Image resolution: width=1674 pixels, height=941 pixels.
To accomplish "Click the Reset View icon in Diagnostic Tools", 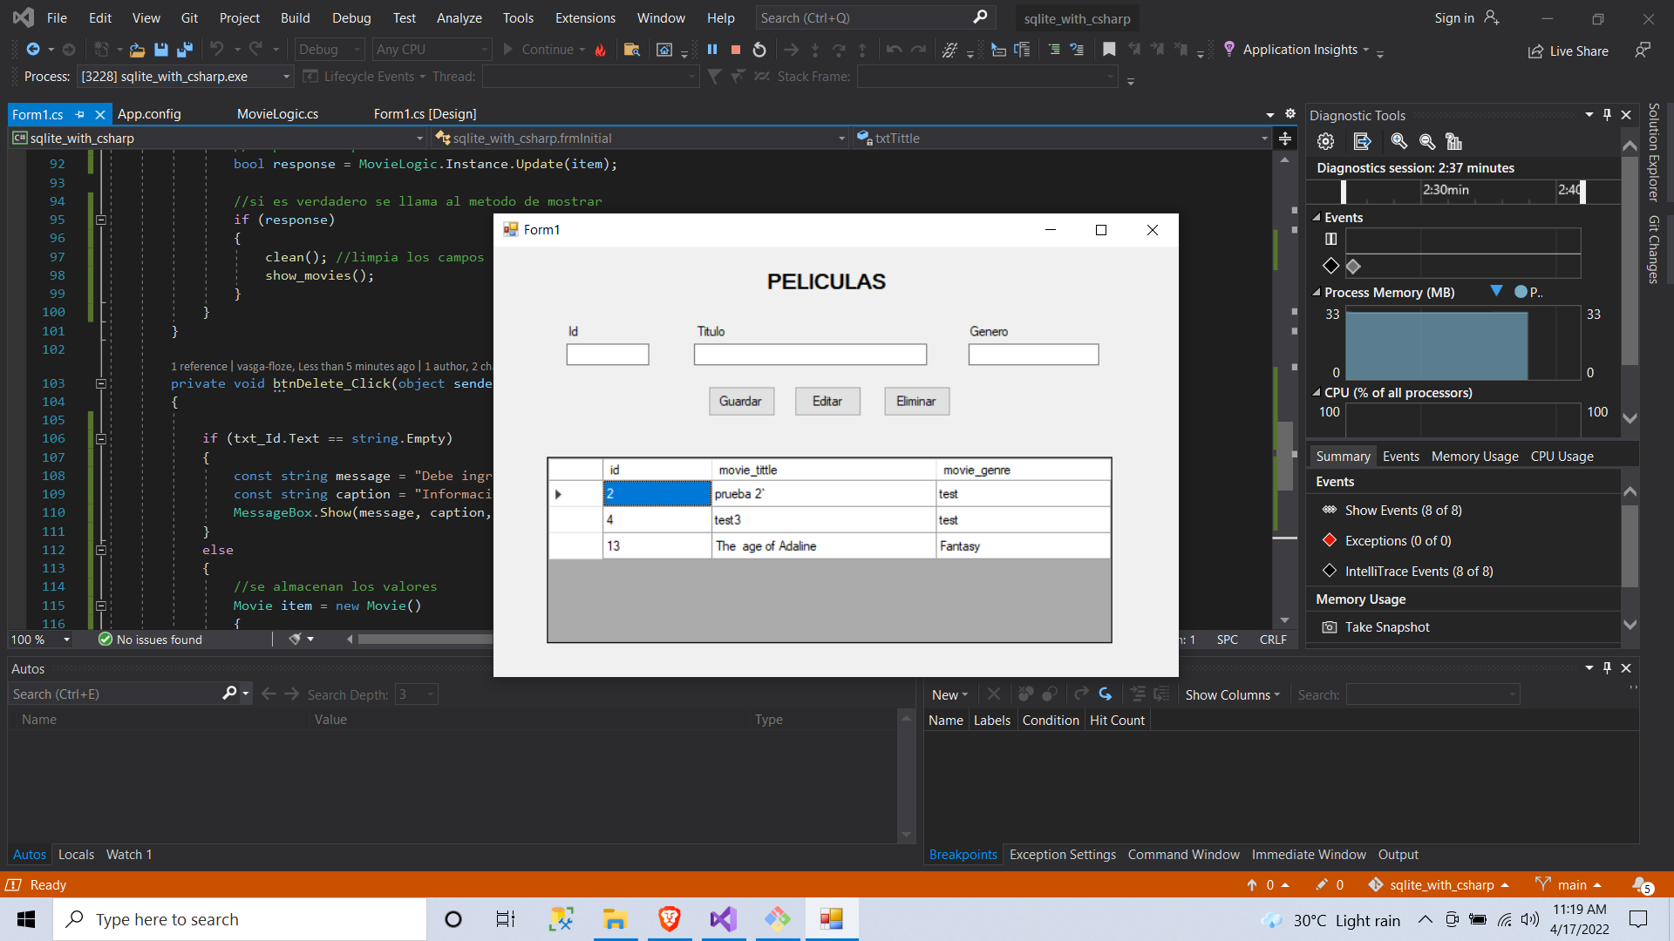I will pyautogui.click(x=1453, y=141).
